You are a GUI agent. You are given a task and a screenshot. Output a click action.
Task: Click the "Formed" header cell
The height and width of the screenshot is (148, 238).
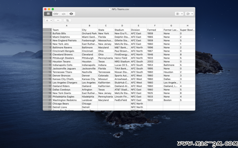[155, 30]
